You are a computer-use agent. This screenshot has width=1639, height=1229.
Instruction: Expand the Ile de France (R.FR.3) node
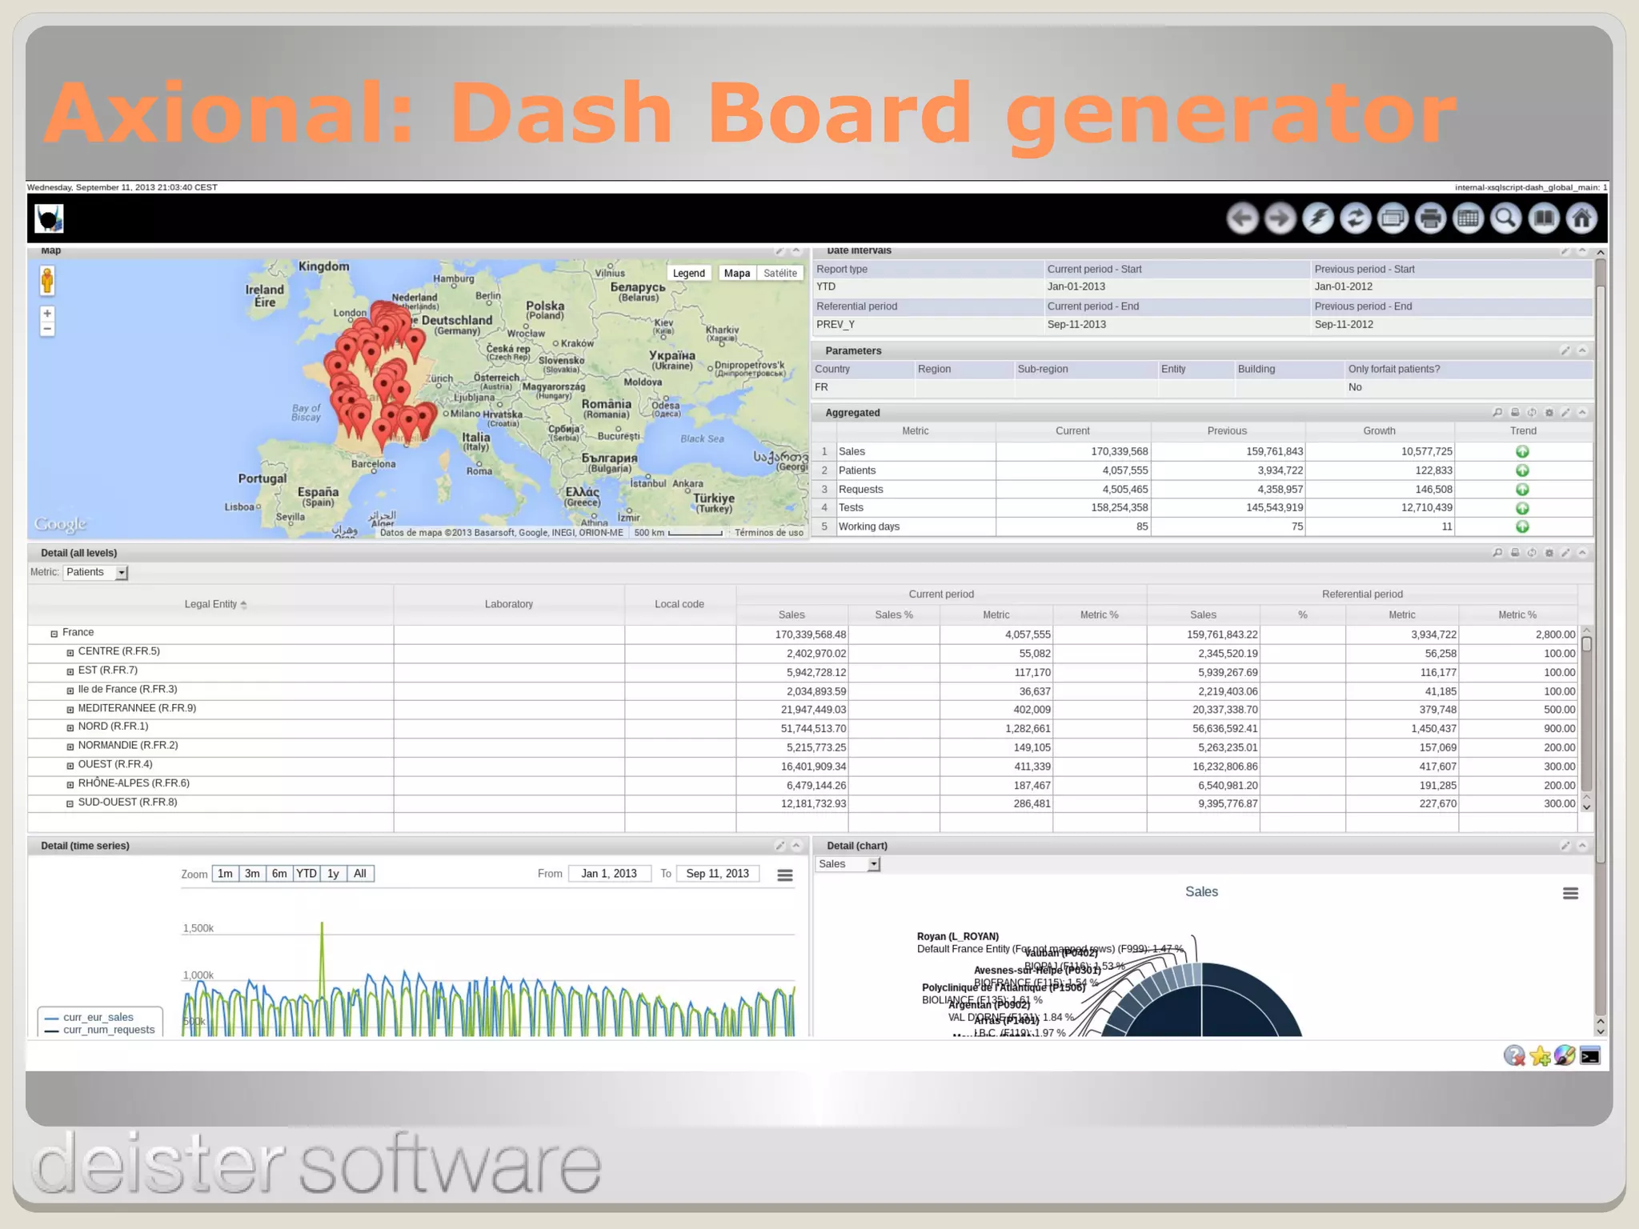coord(70,691)
